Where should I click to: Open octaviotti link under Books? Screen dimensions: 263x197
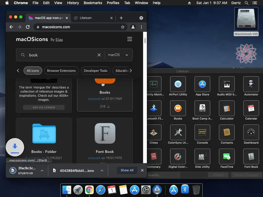[94, 99]
